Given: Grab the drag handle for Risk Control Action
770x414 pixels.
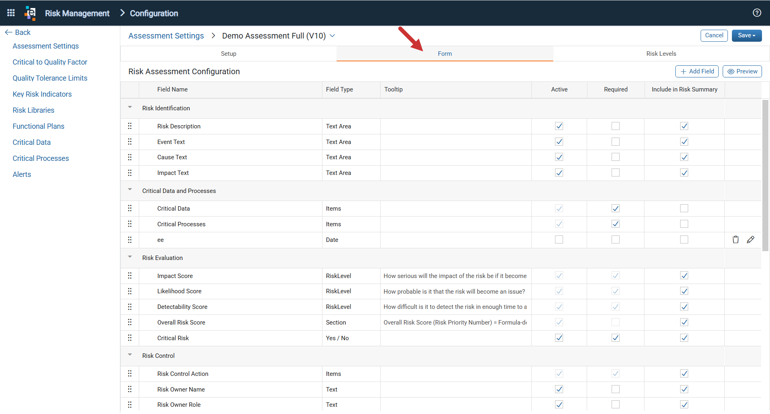Looking at the screenshot, I should point(130,373).
